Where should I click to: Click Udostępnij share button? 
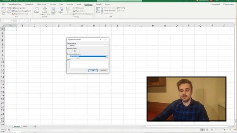[x=215, y=4]
